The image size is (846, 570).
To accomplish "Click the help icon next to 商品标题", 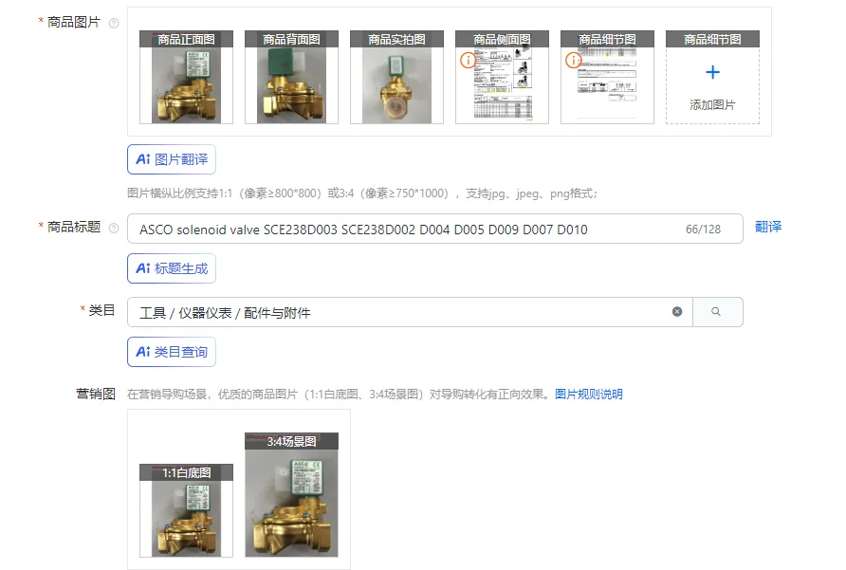I will [x=114, y=229].
